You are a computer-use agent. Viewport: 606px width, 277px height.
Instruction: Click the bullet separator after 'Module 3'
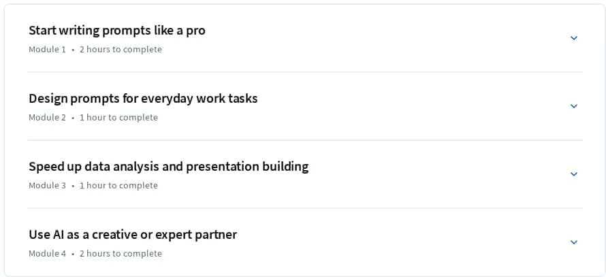click(x=73, y=186)
